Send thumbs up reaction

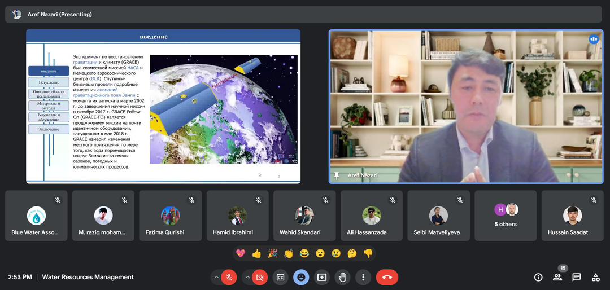click(x=256, y=253)
